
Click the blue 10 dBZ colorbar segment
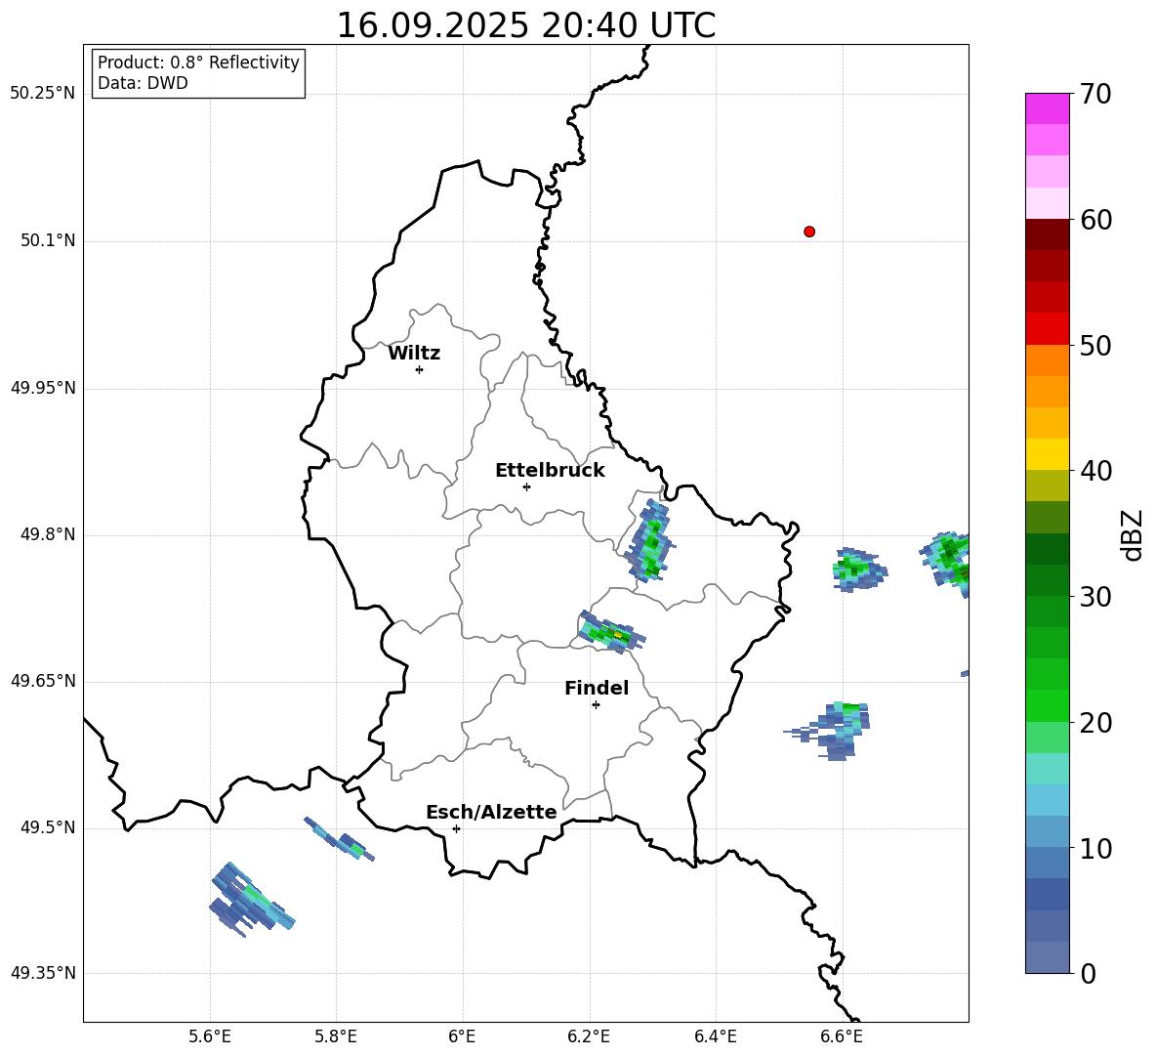coord(1047,862)
